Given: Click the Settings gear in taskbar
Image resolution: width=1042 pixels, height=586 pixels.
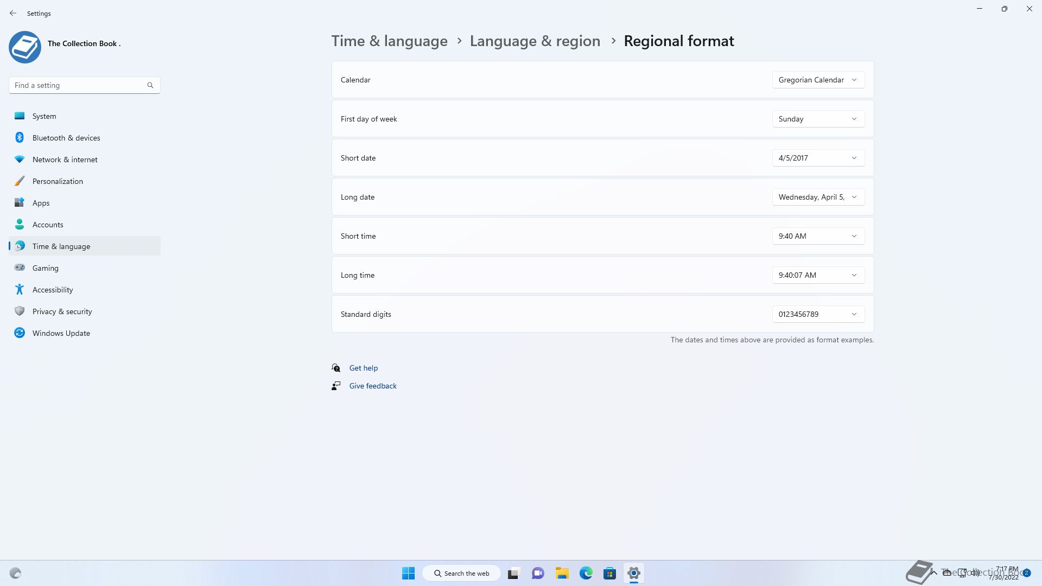Looking at the screenshot, I should click(633, 573).
